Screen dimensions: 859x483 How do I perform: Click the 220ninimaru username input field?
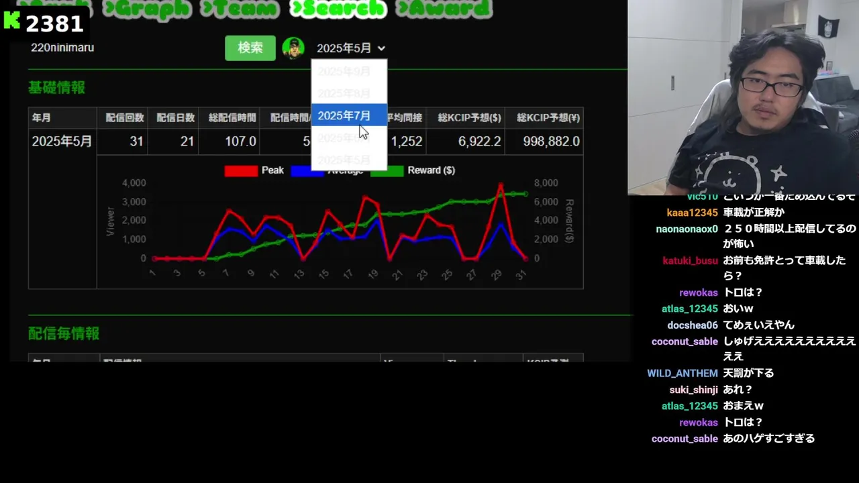click(124, 48)
